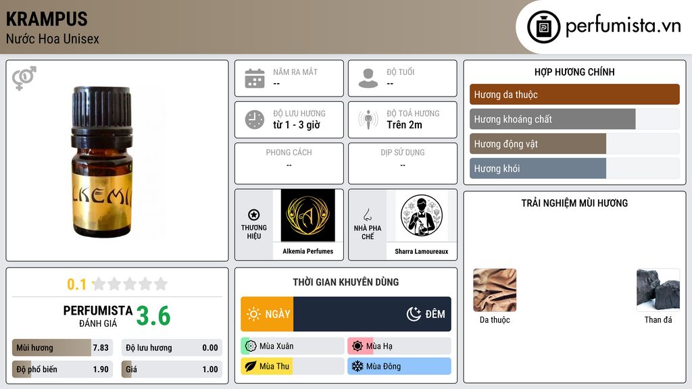Click the sun icon for Mùa Hạ
This screenshot has width=692, height=389.
(357, 346)
